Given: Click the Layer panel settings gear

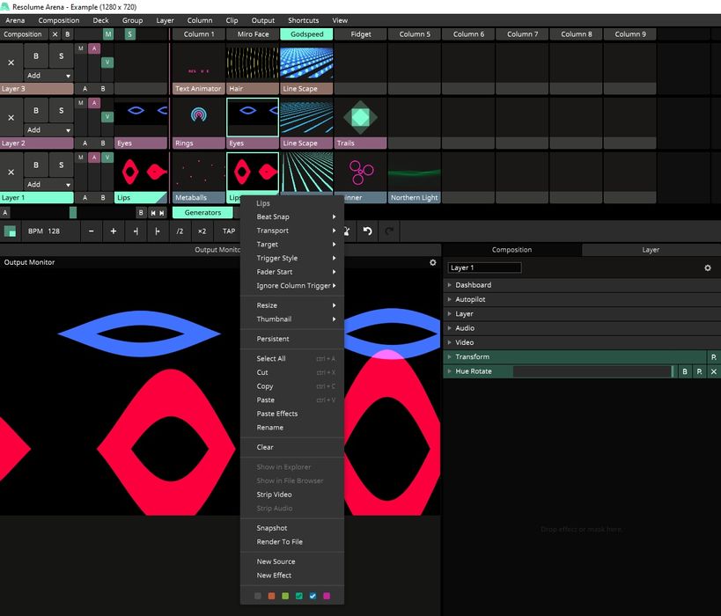Looking at the screenshot, I should [x=708, y=268].
